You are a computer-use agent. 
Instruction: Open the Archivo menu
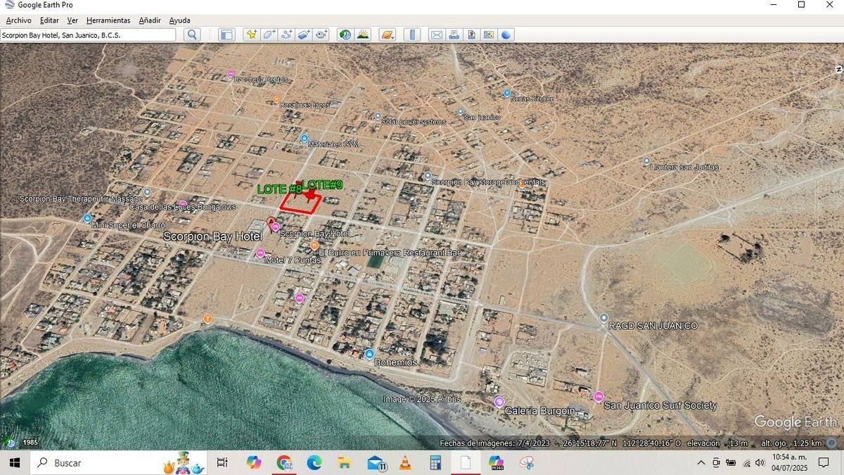click(18, 20)
